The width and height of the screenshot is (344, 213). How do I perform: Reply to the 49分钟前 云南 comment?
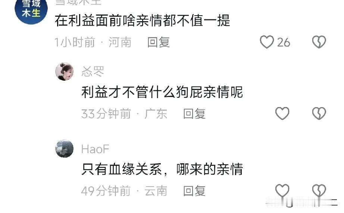coord(194,191)
